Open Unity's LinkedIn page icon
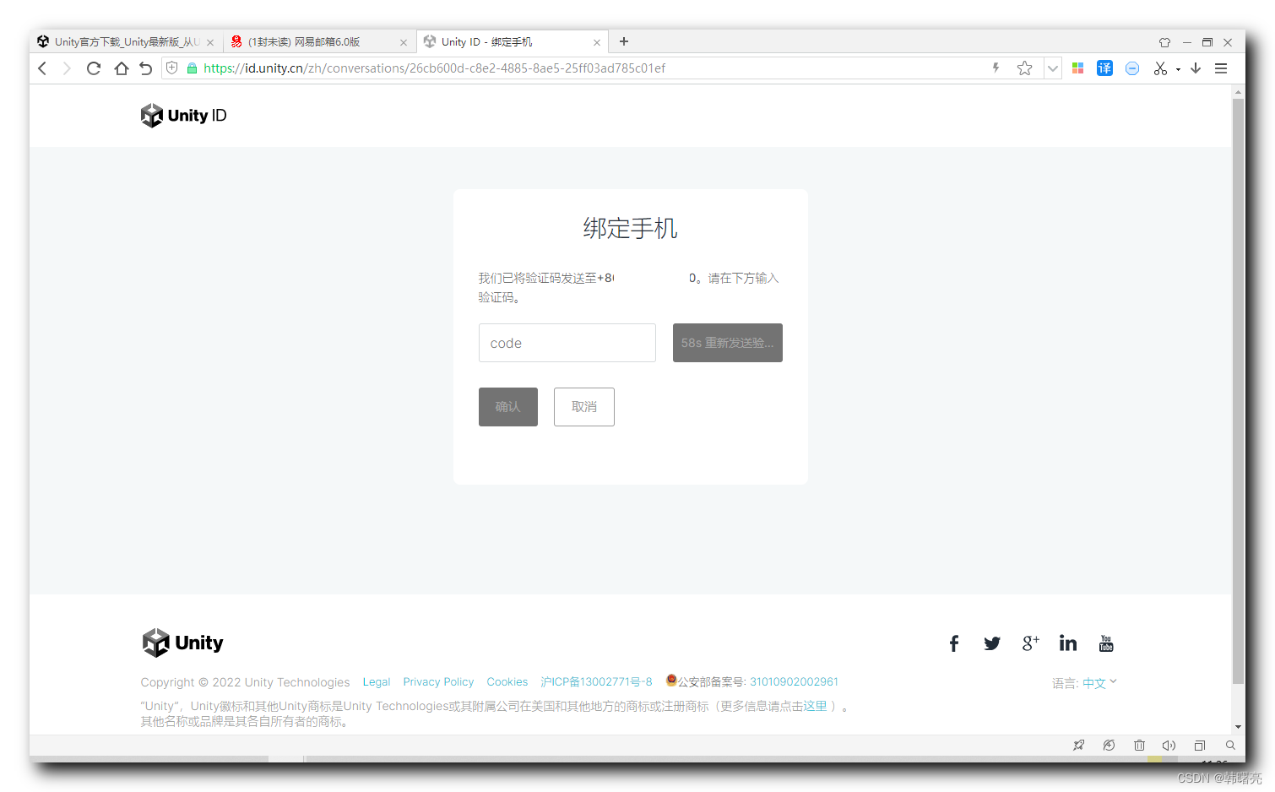 click(x=1068, y=643)
